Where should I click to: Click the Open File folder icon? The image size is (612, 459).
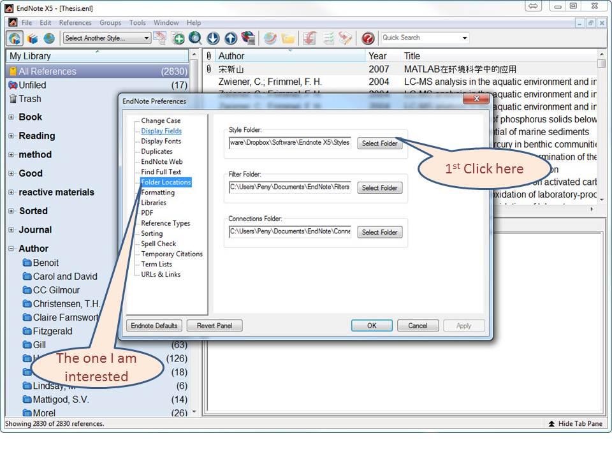click(288, 38)
